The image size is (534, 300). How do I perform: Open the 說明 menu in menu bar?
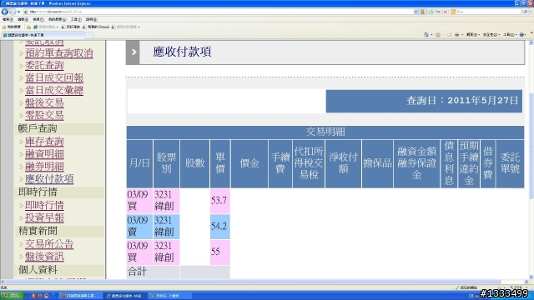[91, 19]
